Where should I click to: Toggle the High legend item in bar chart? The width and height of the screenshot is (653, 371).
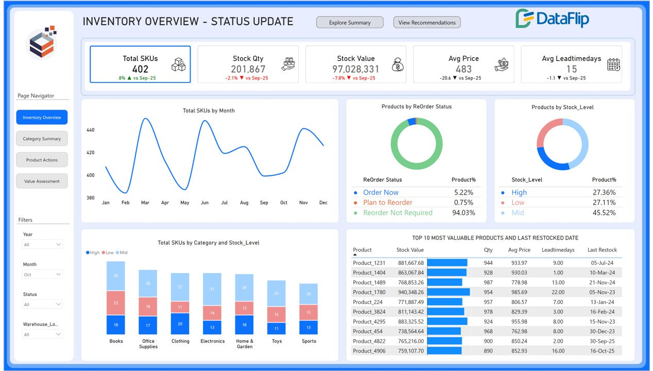pos(93,252)
